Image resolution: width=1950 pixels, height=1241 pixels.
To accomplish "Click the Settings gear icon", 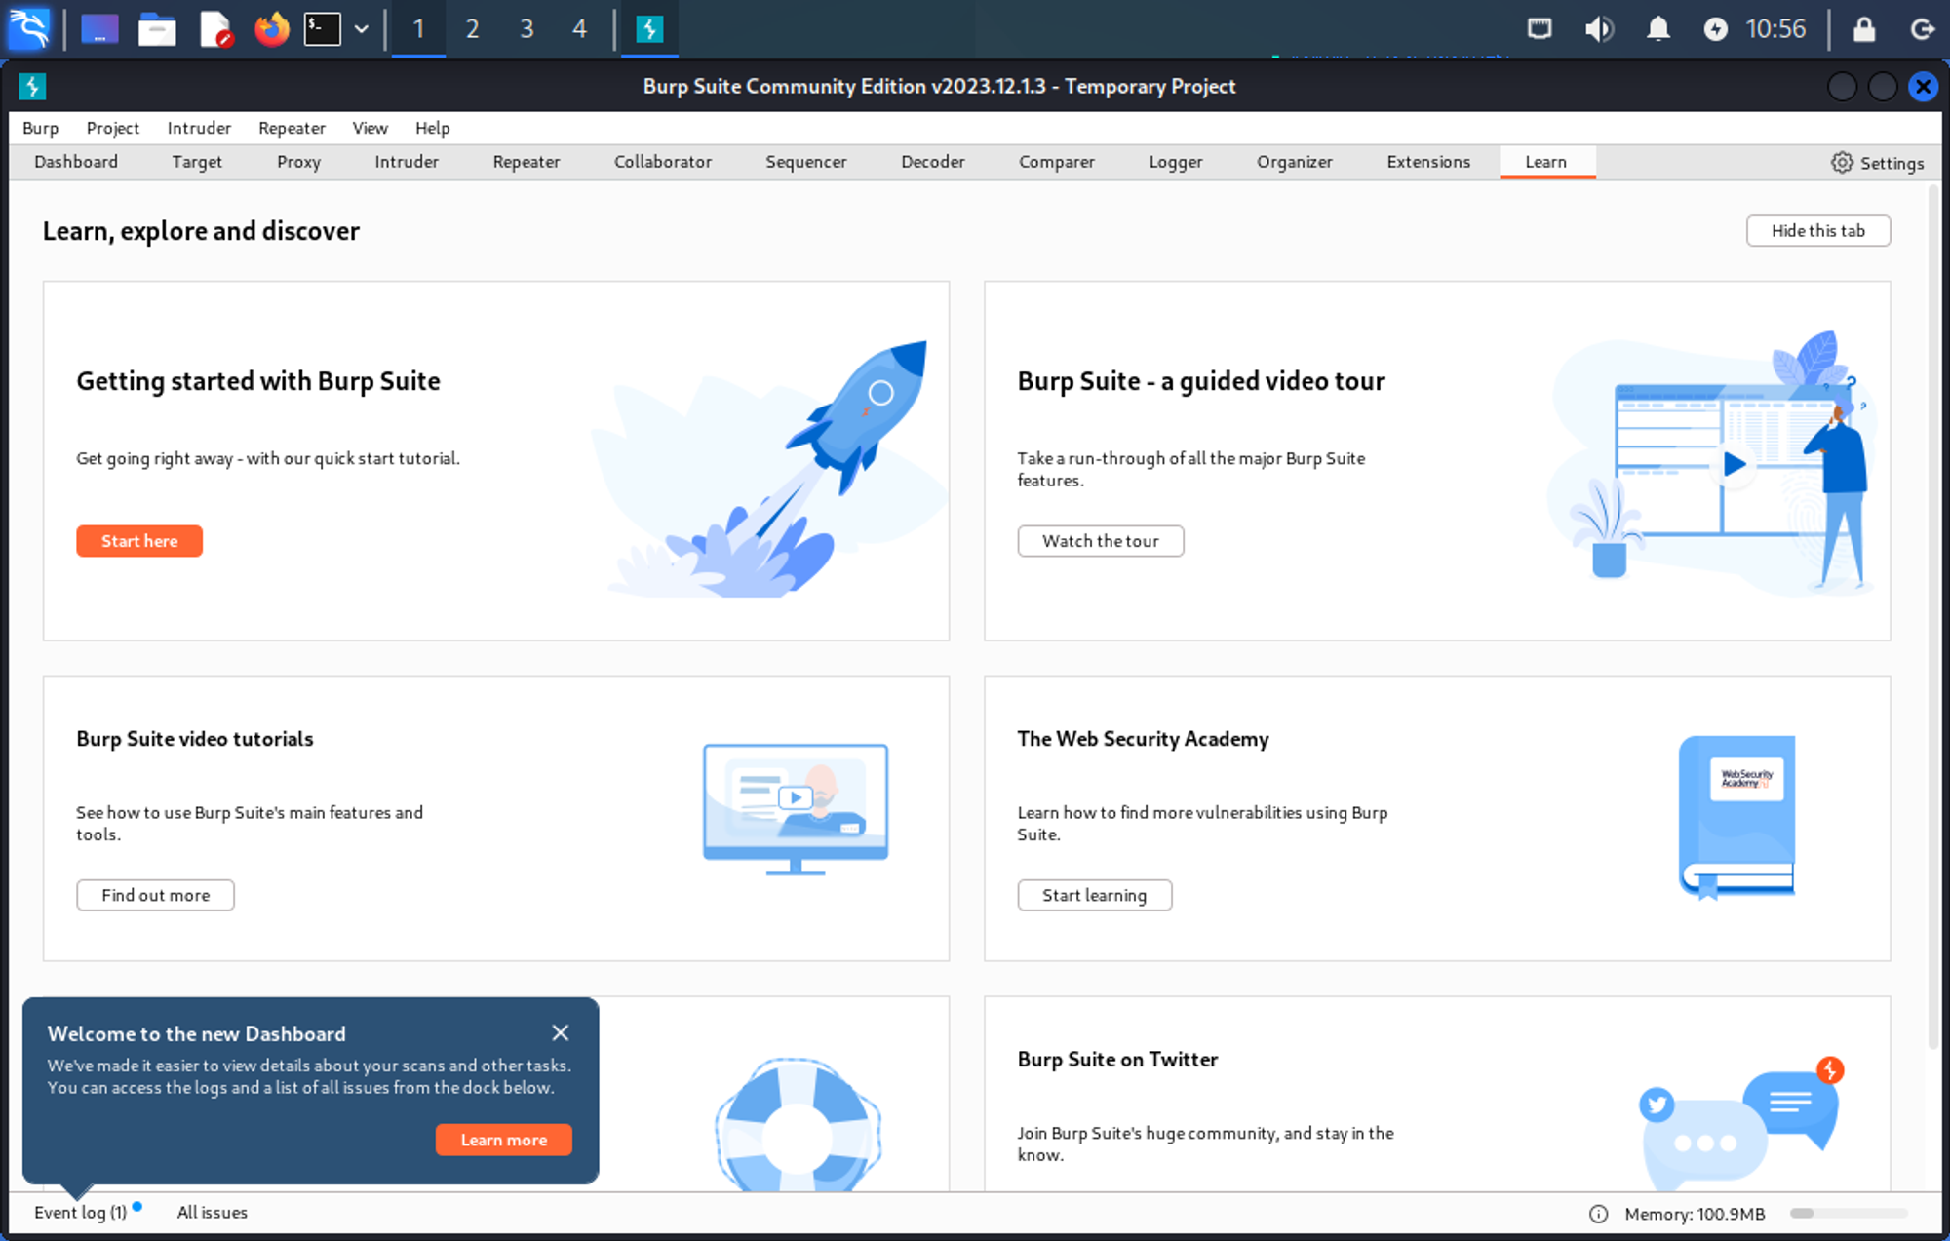I will 1842,163.
